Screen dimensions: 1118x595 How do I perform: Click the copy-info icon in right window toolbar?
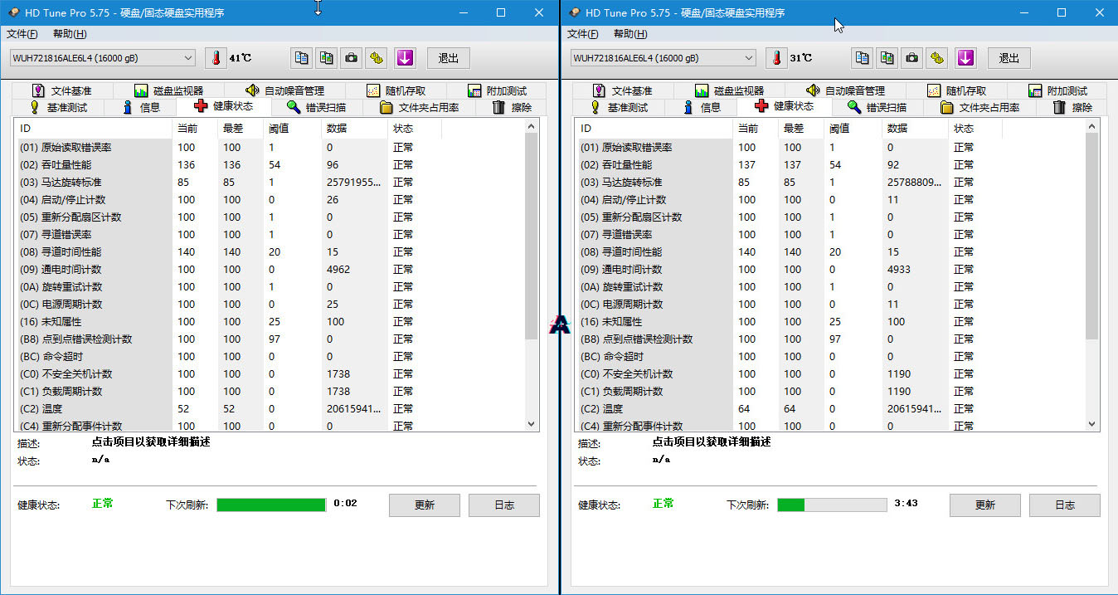pyautogui.click(x=862, y=57)
